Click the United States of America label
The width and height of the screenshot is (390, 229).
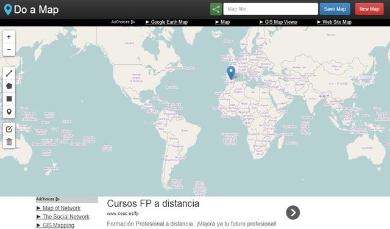coord(136,78)
